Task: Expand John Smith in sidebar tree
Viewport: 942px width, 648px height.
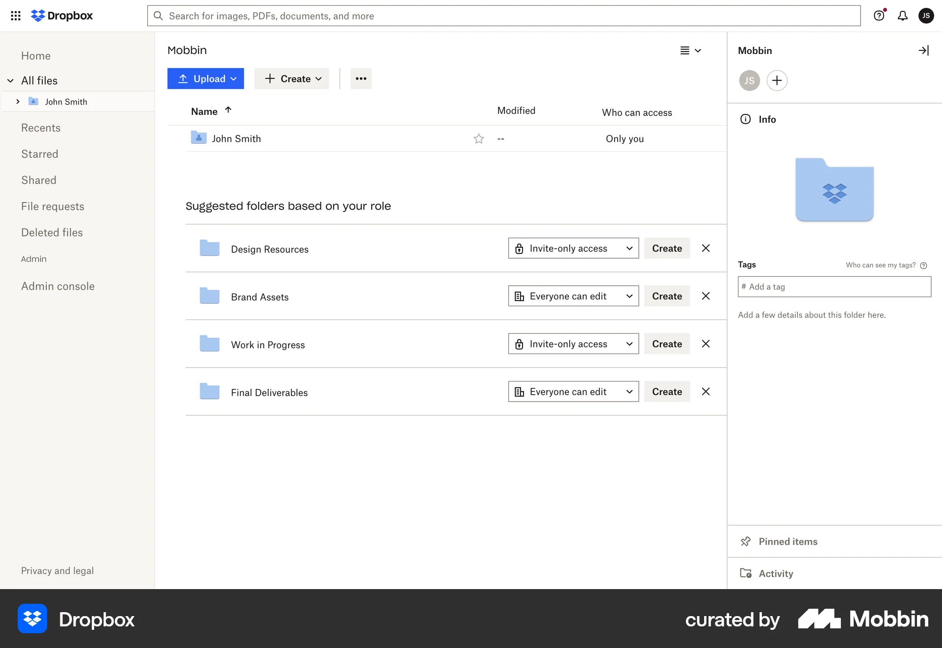Action: tap(18, 102)
